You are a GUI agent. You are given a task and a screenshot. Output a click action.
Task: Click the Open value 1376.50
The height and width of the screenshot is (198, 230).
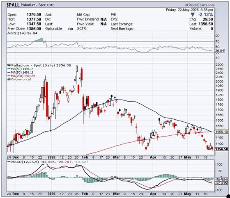(34, 14)
